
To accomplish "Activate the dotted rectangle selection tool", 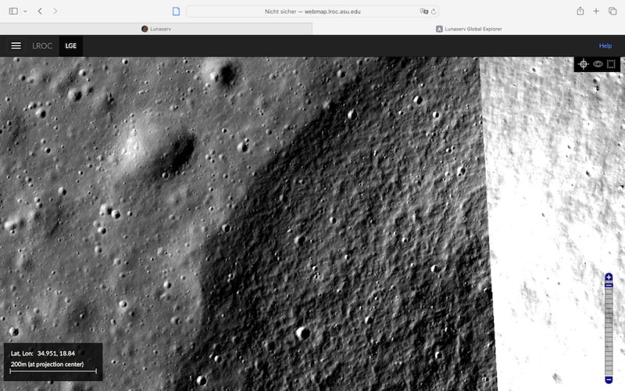I will tap(612, 64).
